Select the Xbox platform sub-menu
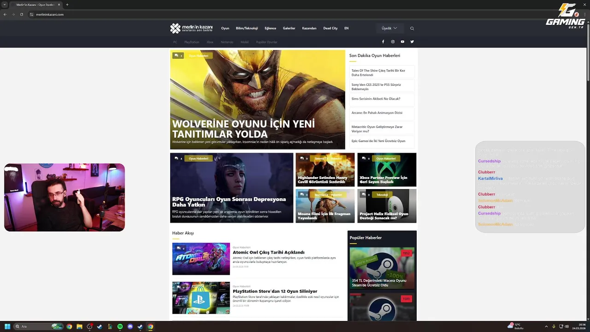 pyautogui.click(x=210, y=42)
